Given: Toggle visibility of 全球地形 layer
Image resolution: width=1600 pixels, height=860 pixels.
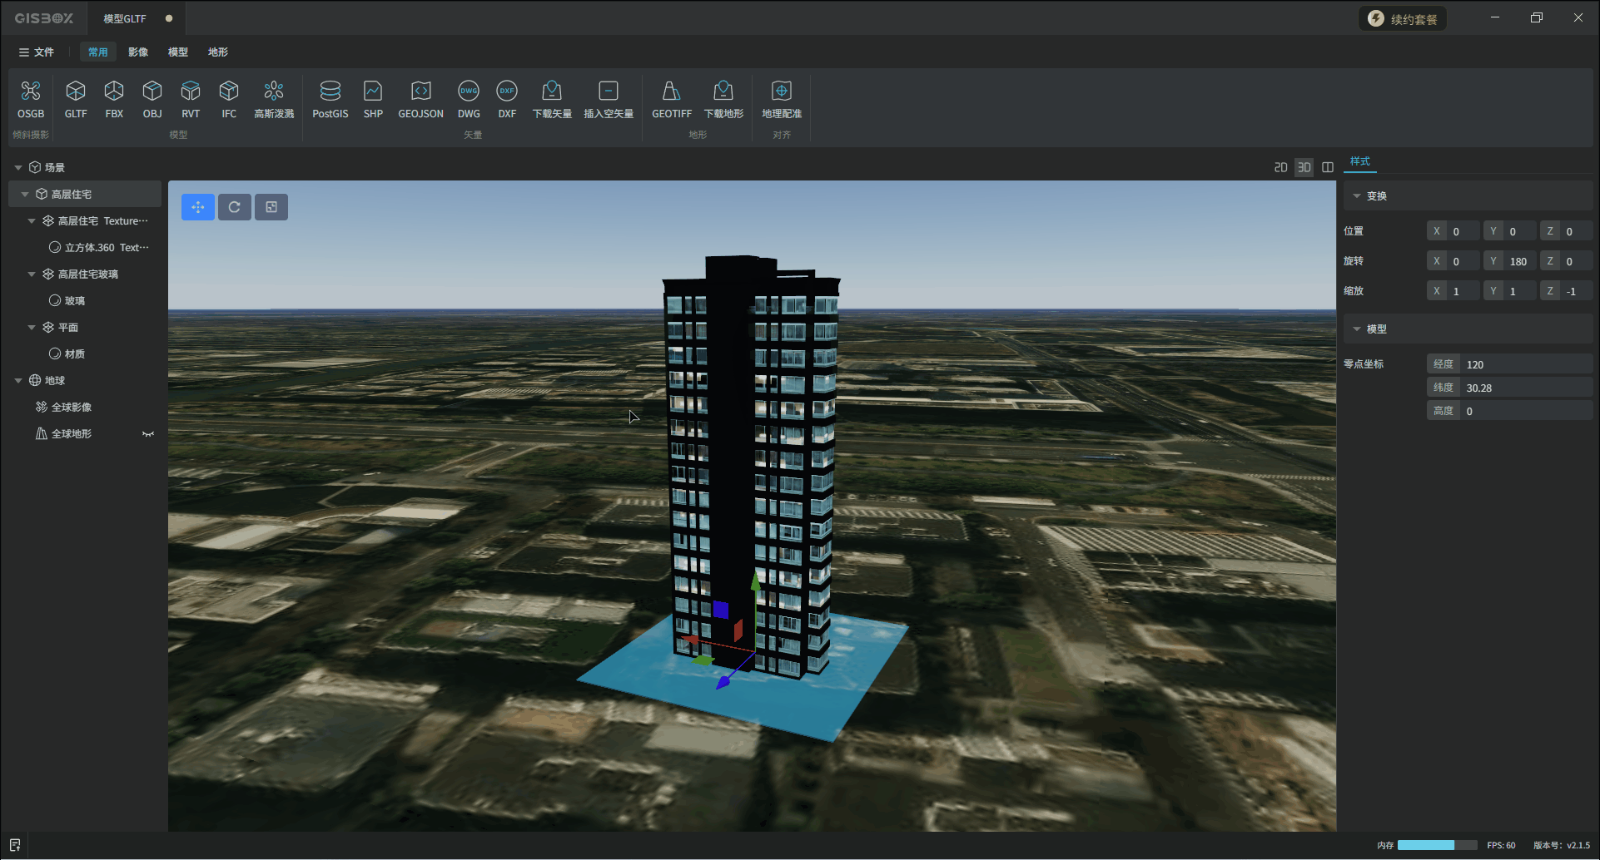Looking at the screenshot, I should tap(148, 434).
